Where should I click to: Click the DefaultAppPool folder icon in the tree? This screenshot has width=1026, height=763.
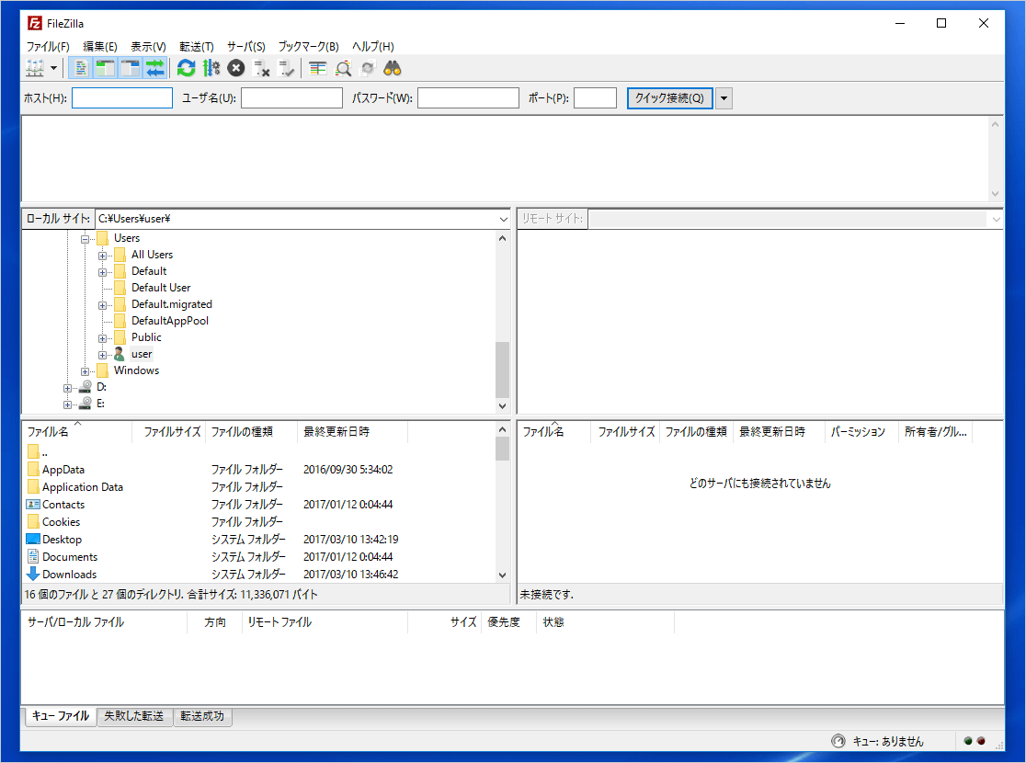(120, 321)
